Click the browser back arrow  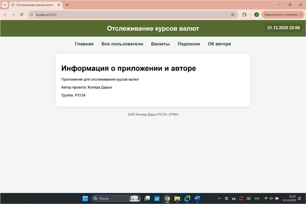tap(5, 15)
